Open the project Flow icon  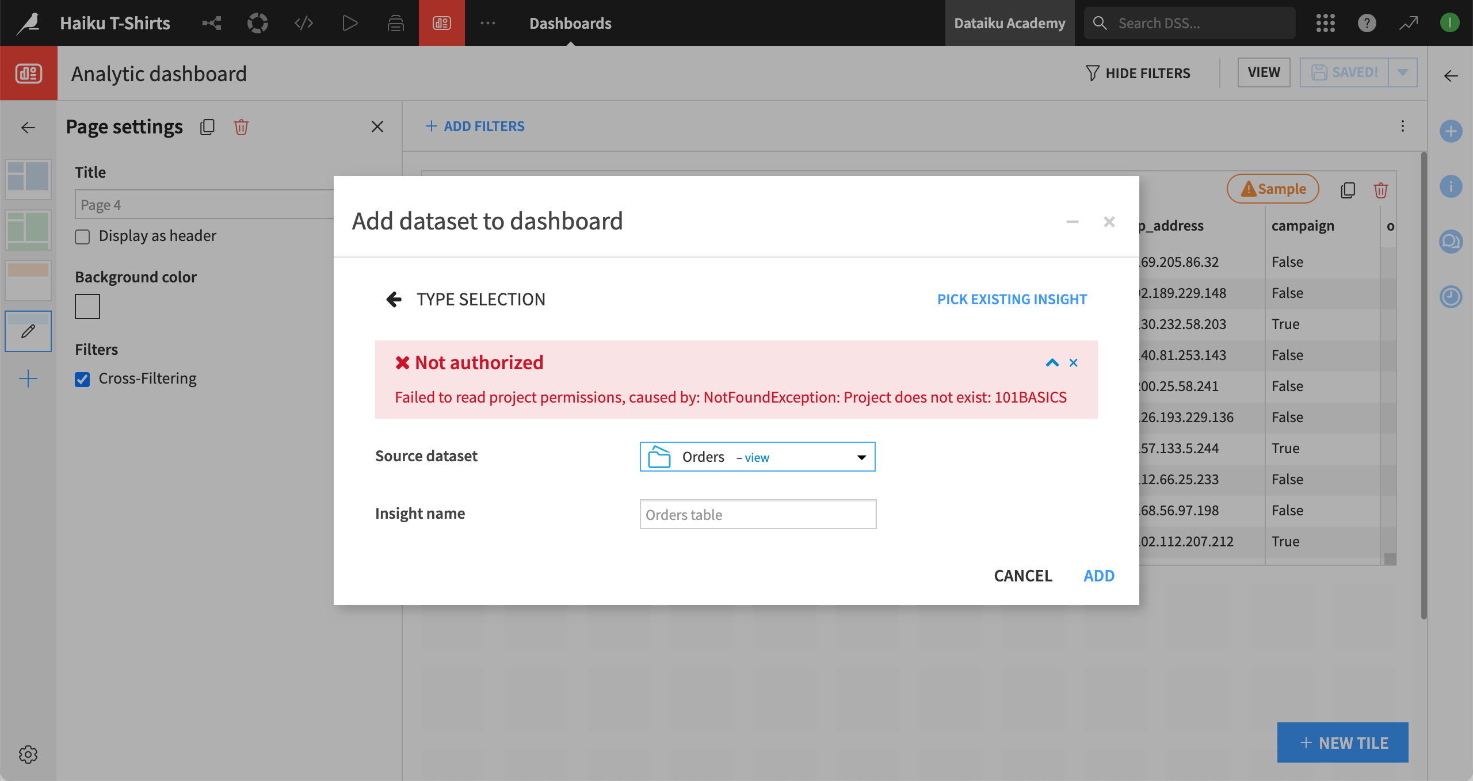211,23
